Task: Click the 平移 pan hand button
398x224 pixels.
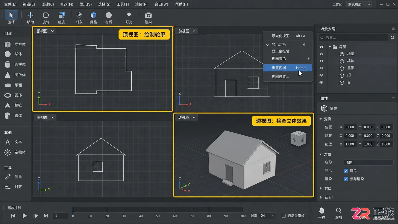Action: 321,213
